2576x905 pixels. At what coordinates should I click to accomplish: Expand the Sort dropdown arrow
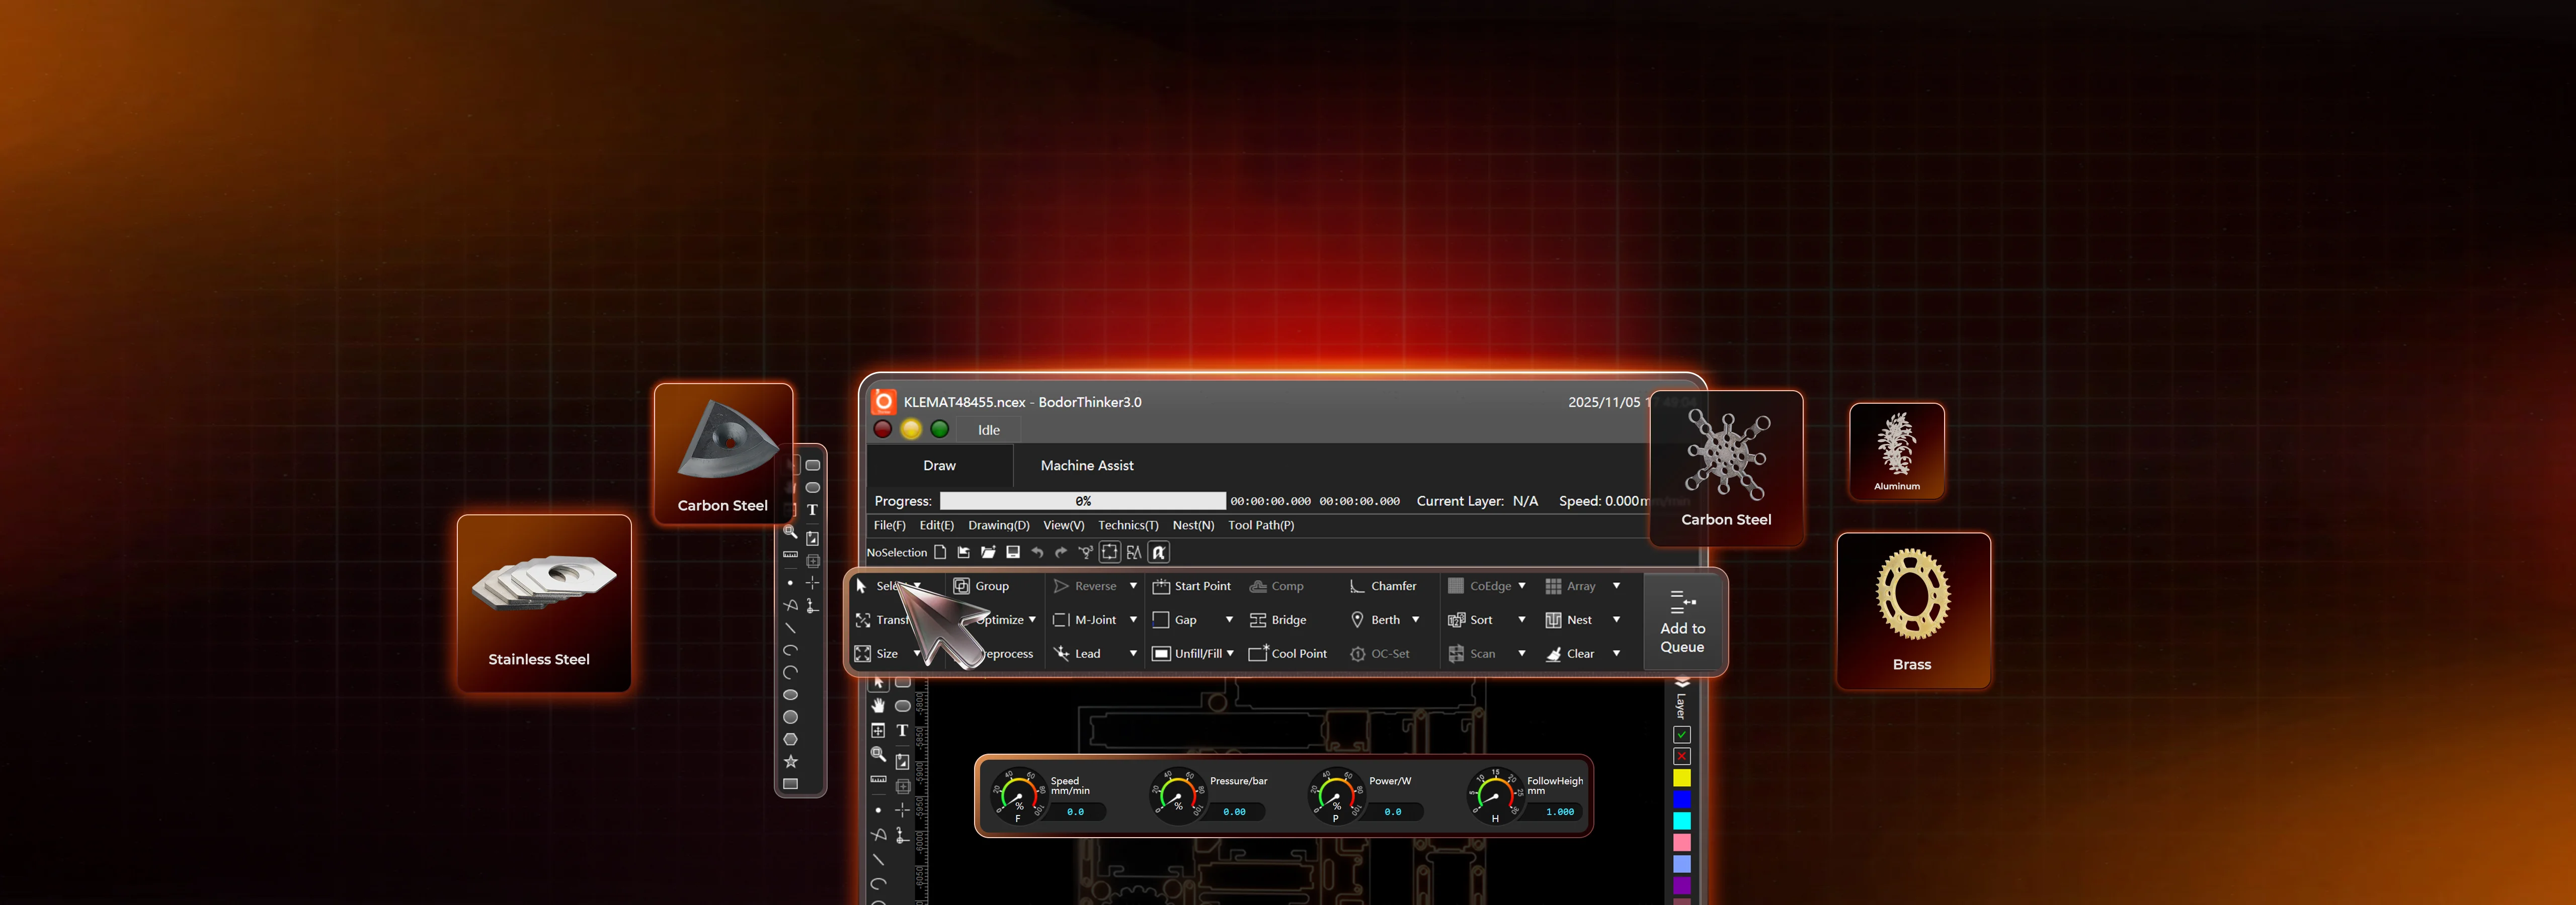pyautogui.click(x=1521, y=620)
